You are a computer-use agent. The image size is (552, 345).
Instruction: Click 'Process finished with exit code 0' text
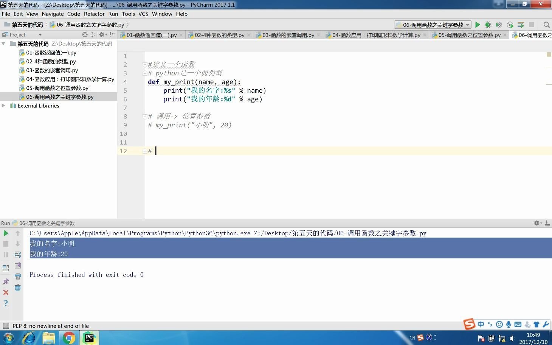coord(87,275)
